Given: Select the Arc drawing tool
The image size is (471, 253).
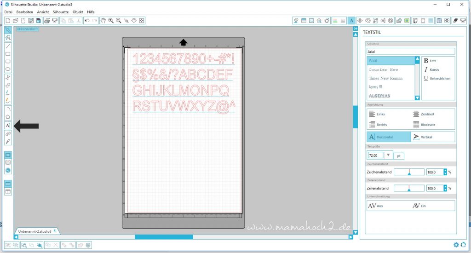Looking at the screenshot, I should tap(8, 109).
